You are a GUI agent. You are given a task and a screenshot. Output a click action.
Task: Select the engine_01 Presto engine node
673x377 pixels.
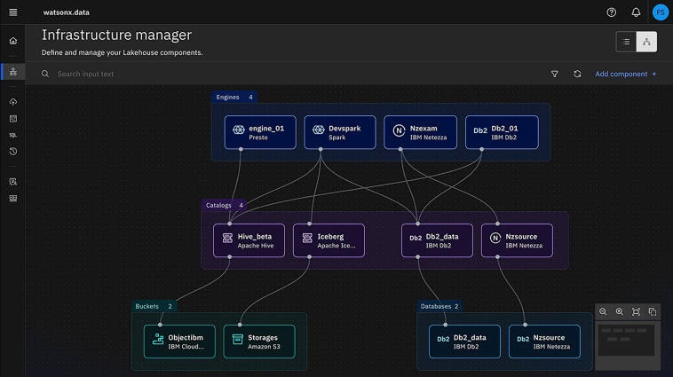click(260, 132)
